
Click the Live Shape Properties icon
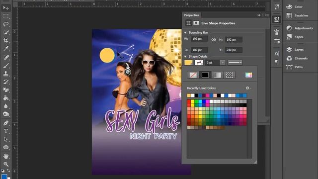click(188, 23)
